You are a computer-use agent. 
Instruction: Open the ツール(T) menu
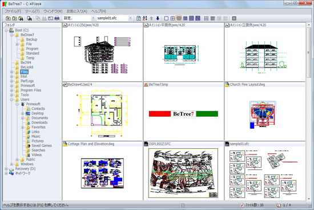click(32, 11)
